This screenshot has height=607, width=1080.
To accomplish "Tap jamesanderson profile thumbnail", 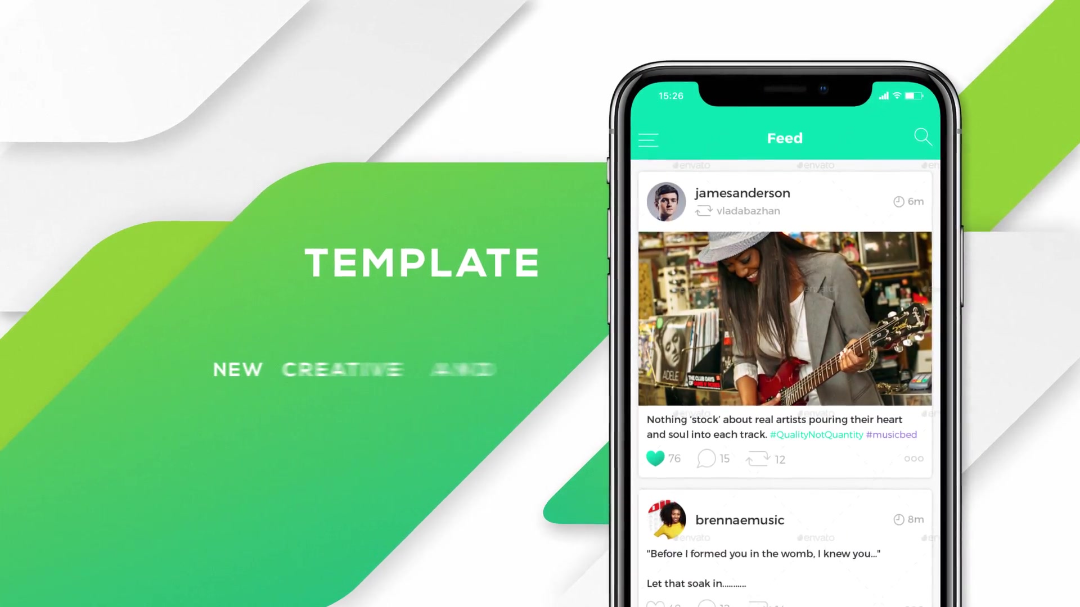I will tap(665, 202).
